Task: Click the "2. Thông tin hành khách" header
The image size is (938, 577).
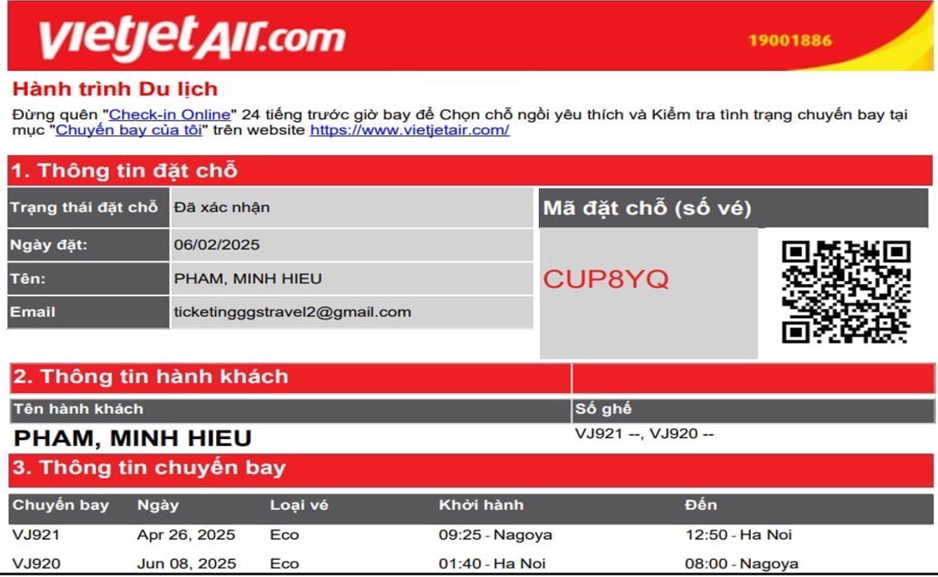Action: tap(151, 377)
